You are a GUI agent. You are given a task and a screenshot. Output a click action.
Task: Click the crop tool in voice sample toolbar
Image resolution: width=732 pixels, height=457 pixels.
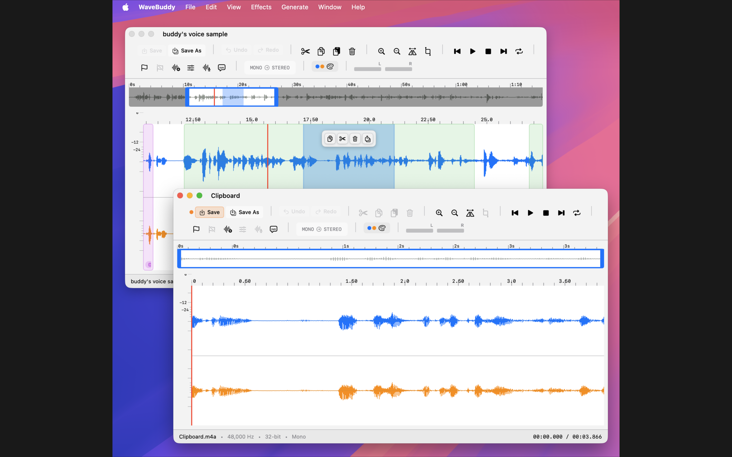(x=428, y=51)
